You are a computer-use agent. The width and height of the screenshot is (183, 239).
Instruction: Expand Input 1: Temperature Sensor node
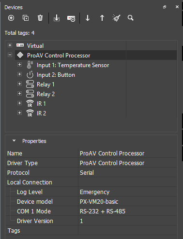click(19, 65)
